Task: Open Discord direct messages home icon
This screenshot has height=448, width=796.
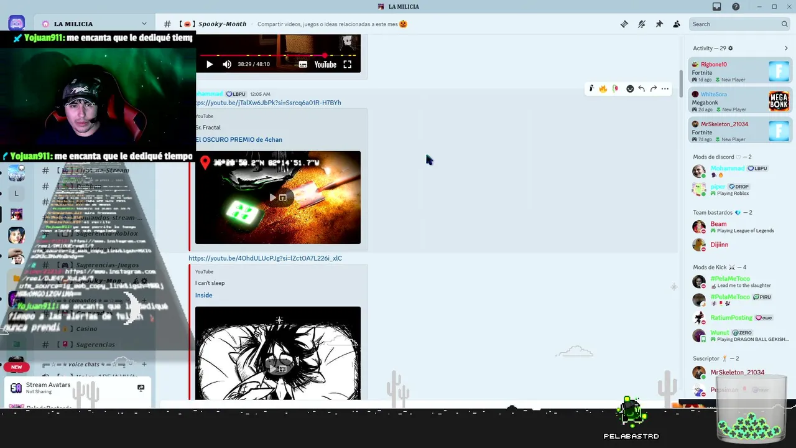Action: pyautogui.click(x=16, y=24)
